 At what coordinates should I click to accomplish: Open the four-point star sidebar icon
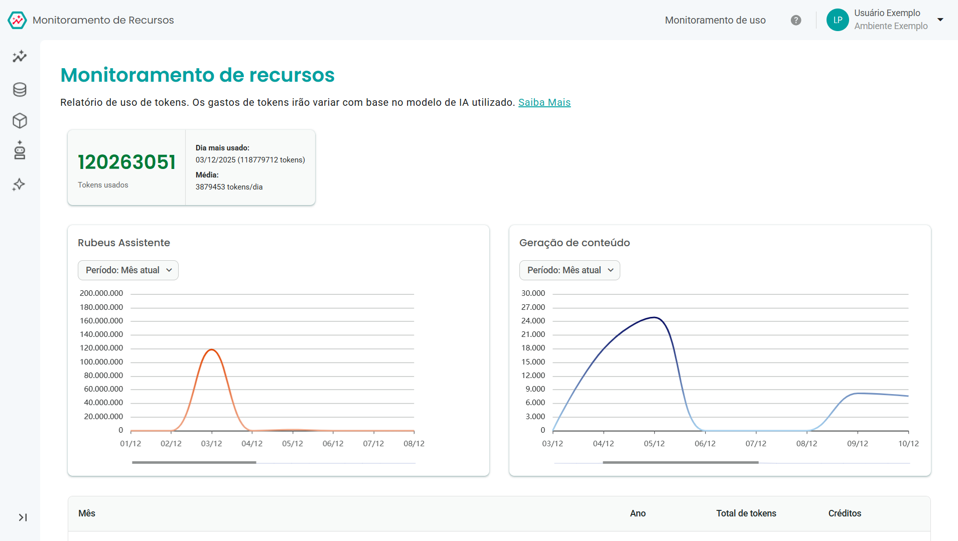19,185
